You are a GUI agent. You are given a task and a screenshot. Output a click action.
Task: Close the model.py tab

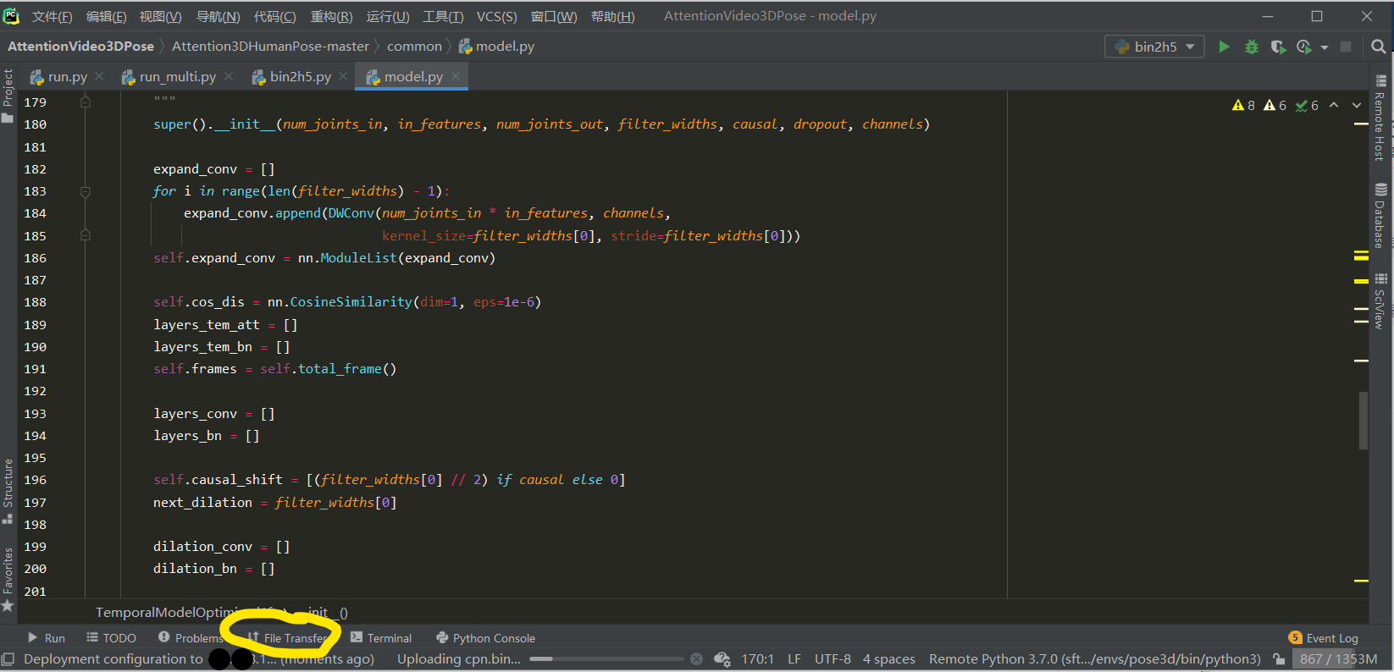click(x=456, y=76)
